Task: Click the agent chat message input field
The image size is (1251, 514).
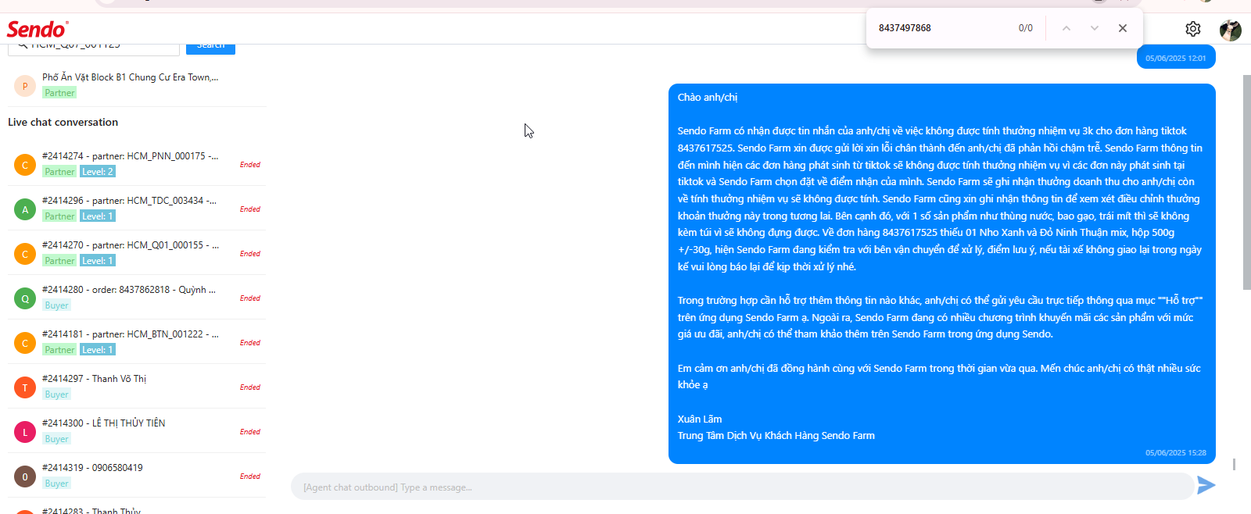Action: click(742, 487)
